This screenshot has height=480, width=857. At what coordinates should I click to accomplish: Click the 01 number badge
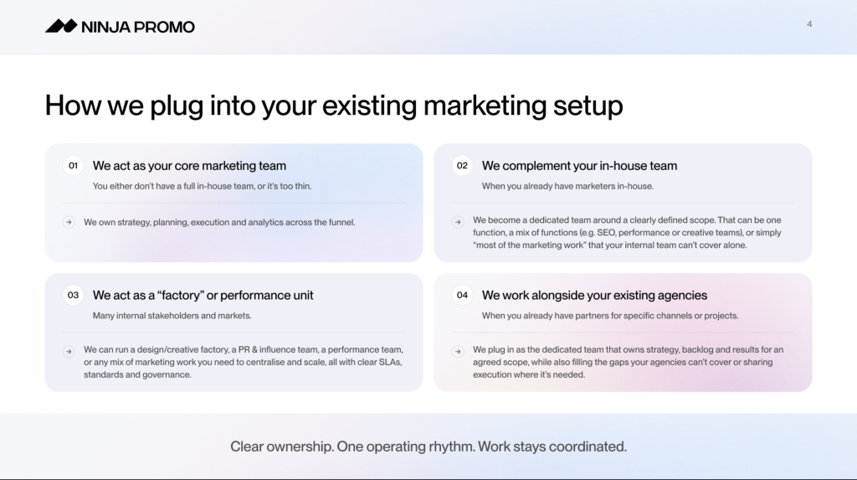tap(73, 166)
